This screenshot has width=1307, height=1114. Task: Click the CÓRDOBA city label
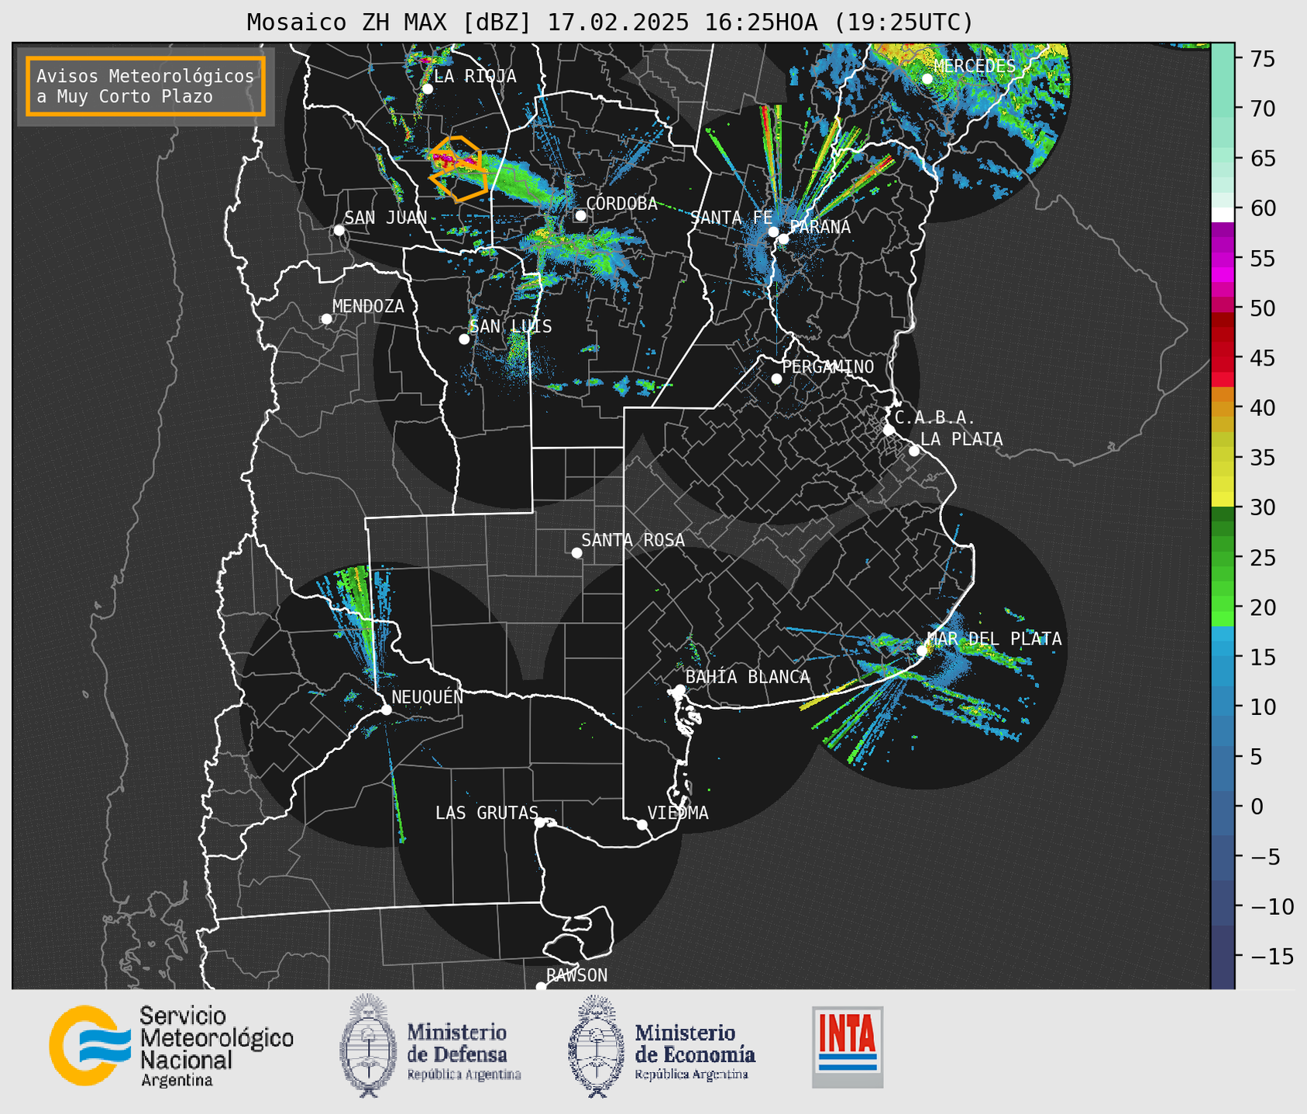[621, 203]
